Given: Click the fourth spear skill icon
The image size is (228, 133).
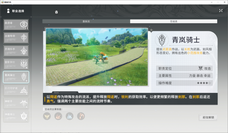Looking at the screenshot, I should 81,116.
